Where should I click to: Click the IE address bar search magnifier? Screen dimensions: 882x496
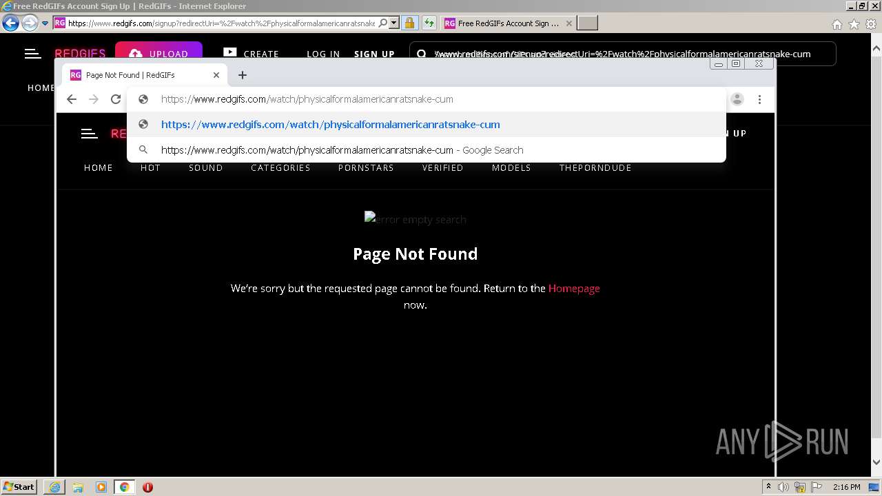383,23
